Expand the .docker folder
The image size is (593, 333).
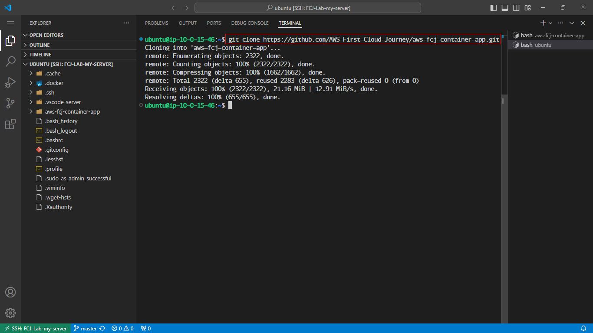coord(79,83)
